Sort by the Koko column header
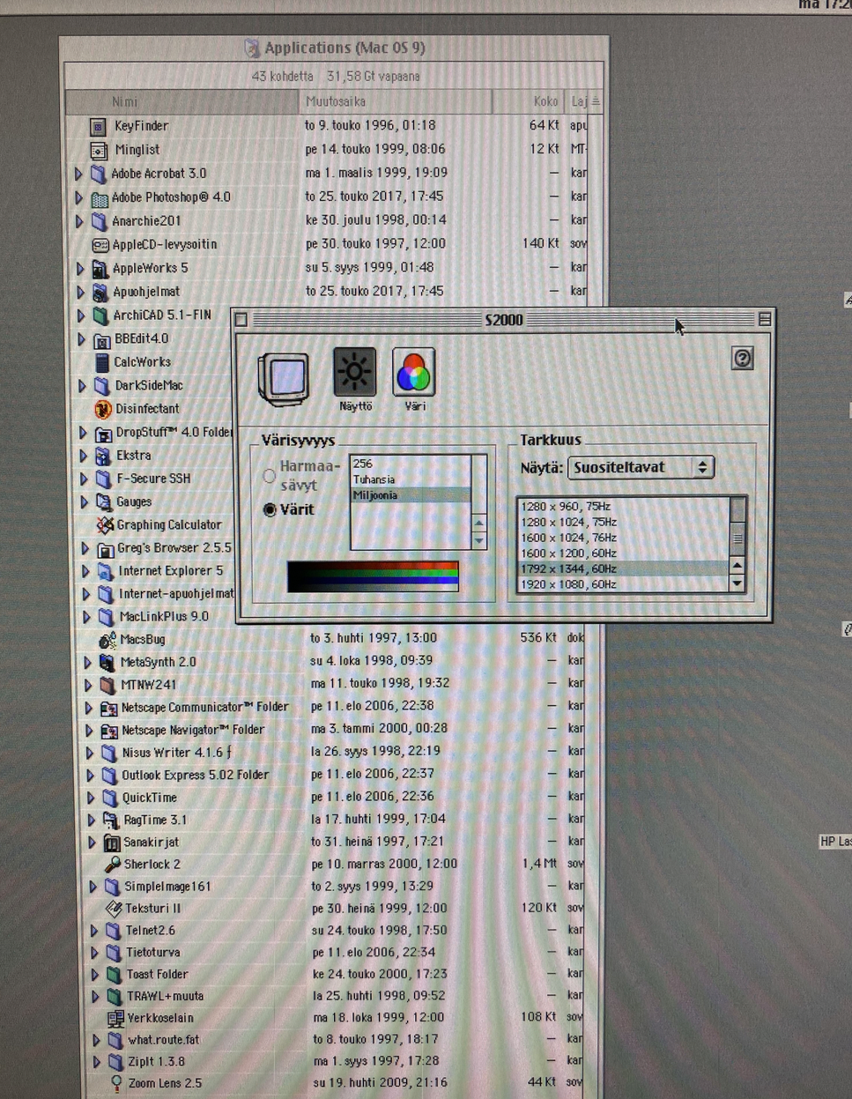 528,102
